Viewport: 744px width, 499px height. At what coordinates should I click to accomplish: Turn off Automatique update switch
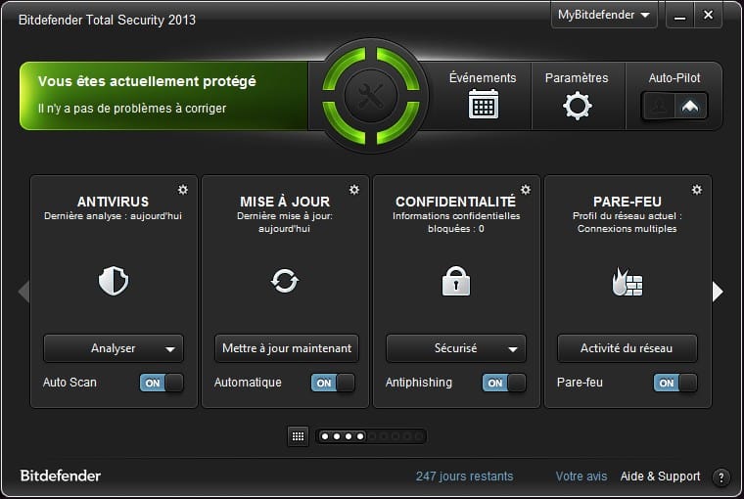pos(333,383)
